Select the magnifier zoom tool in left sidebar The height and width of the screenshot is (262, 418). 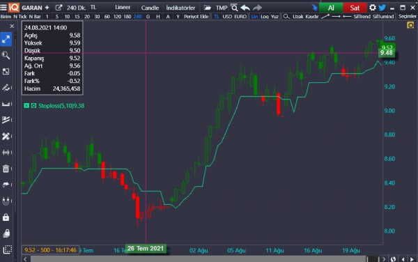click(x=6, y=55)
